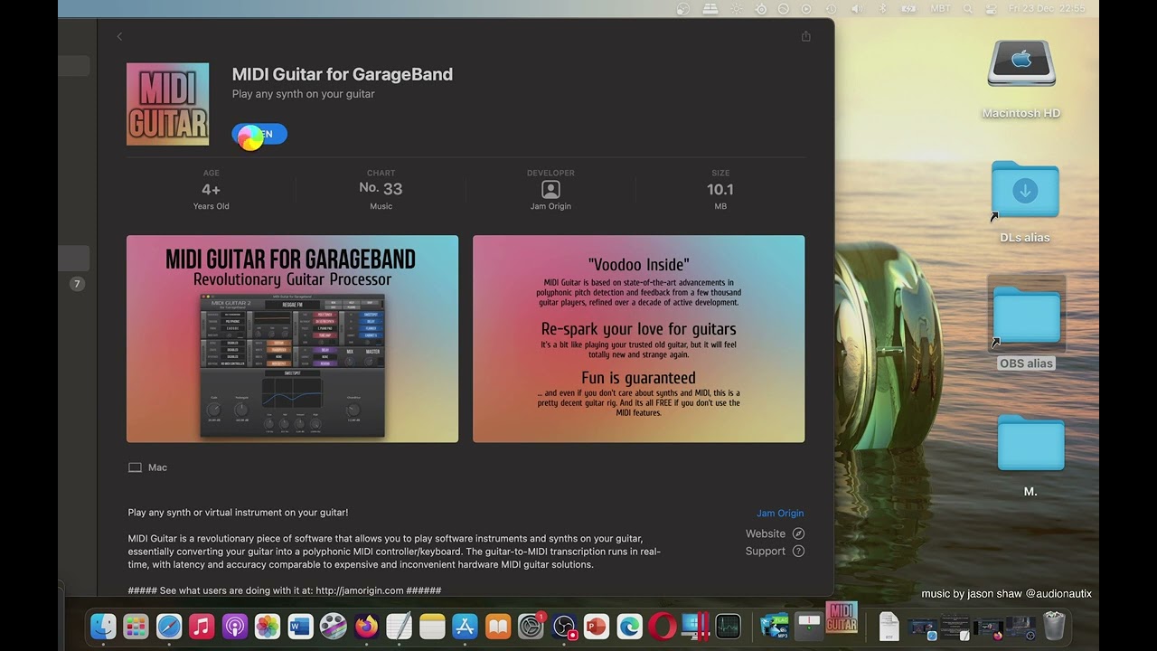Open Activity Monitor from the dock
Screen dimensions: 1157x651
pyautogui.click(x=729, y=626)
